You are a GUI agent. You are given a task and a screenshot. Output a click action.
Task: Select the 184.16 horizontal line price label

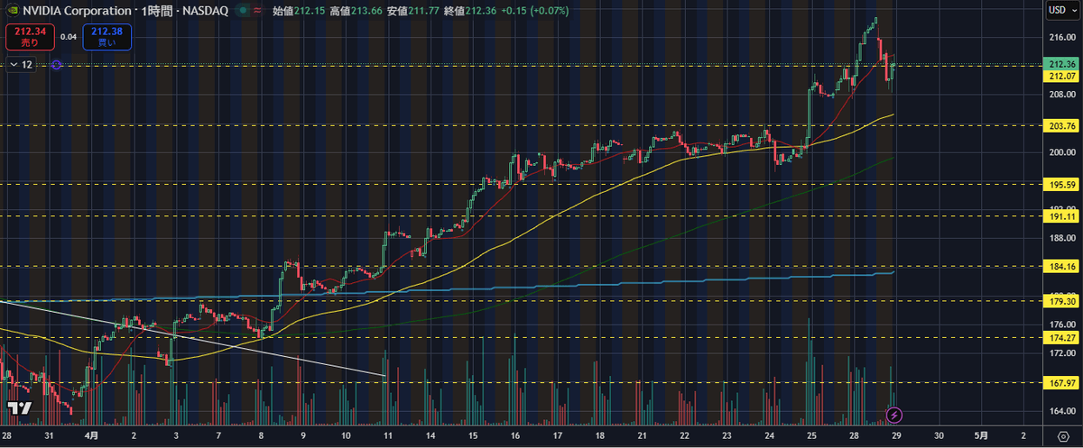click(x=1060, y=267)
